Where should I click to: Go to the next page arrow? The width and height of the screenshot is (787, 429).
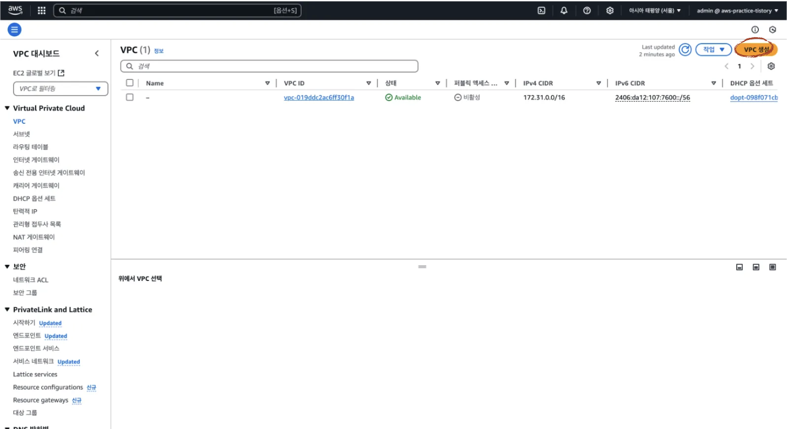coord(752,66)
